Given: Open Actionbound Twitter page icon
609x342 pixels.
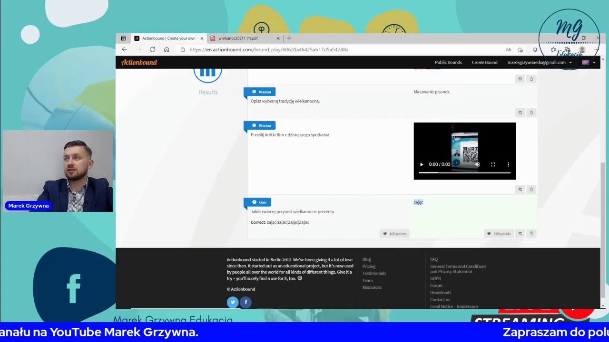Looking at the screenshot, I should click(233, 302).
